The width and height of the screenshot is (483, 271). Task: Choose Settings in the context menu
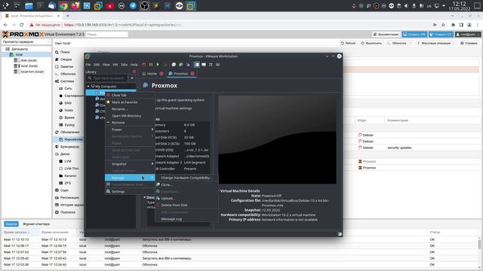[129, 191]
